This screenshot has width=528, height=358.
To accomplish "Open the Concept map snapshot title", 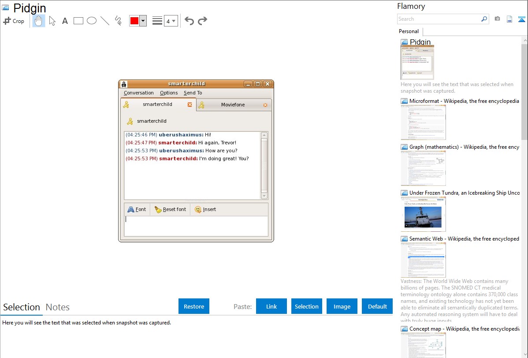I will [464, 328].
